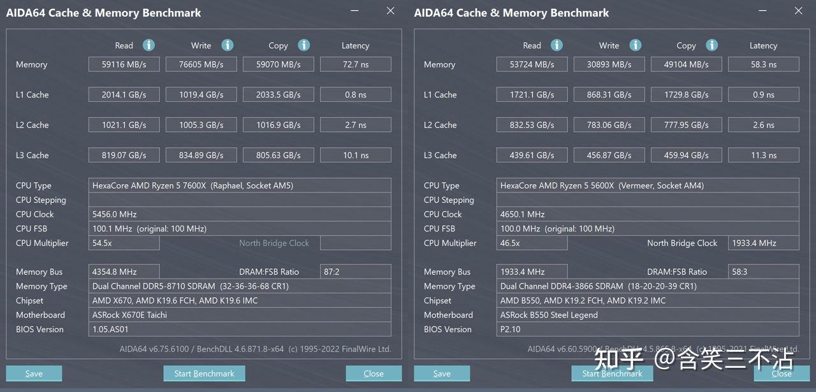
Task: Start Benchmark on the 7600X window
Action: tap(204, 373)
